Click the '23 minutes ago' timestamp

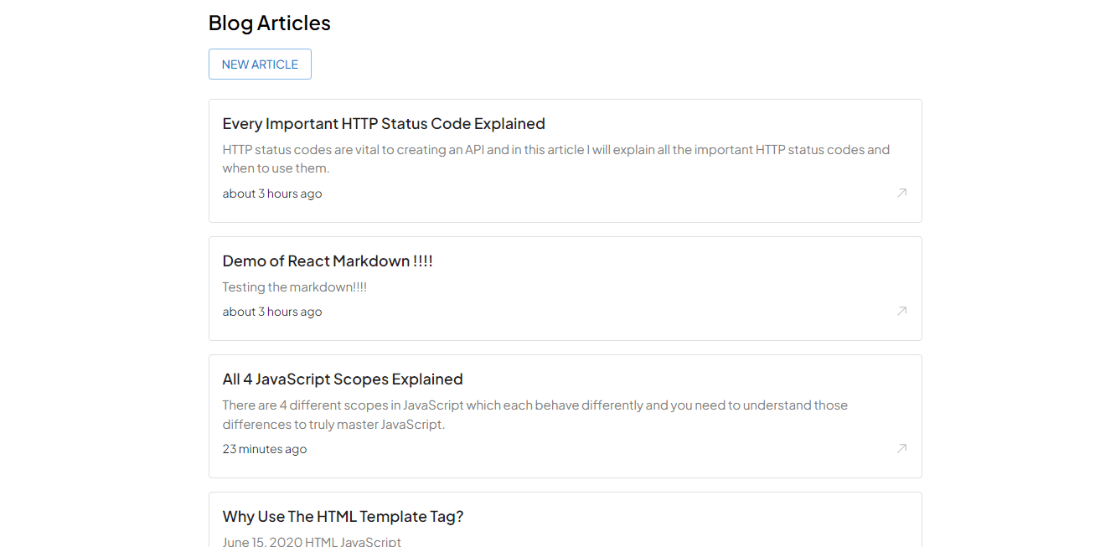coord(265,449)
